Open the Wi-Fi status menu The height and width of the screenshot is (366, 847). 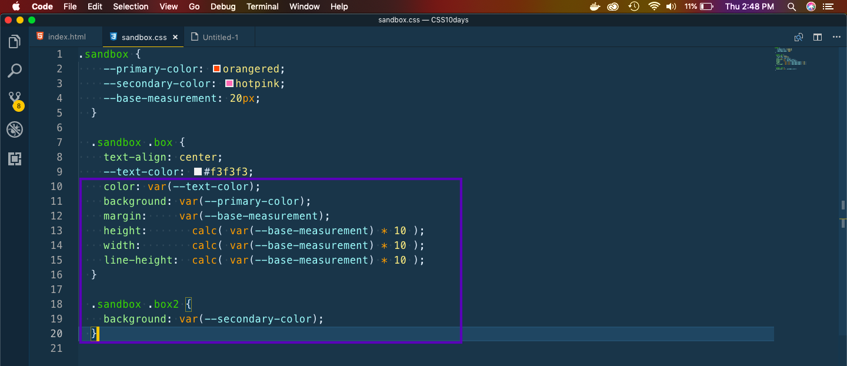click(654, 6)
